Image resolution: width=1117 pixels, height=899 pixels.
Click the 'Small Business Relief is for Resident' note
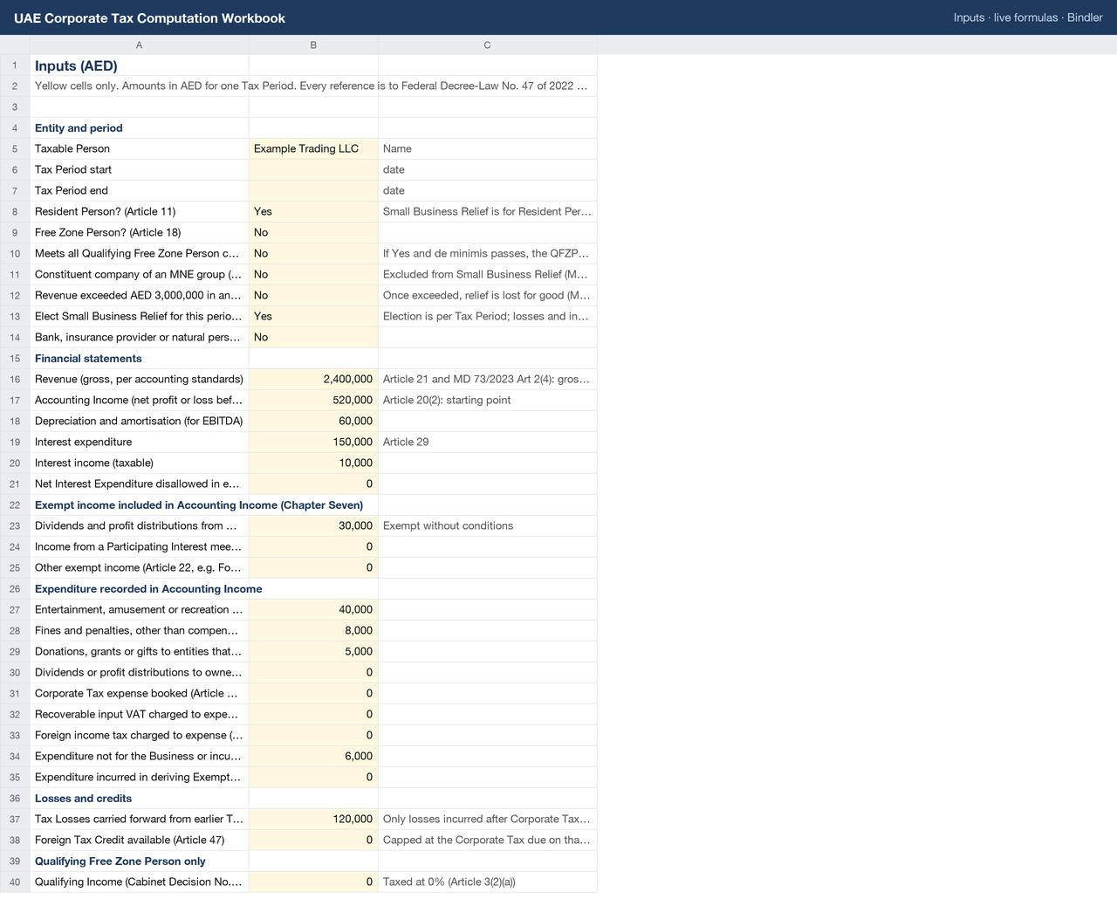pos(487,211)
